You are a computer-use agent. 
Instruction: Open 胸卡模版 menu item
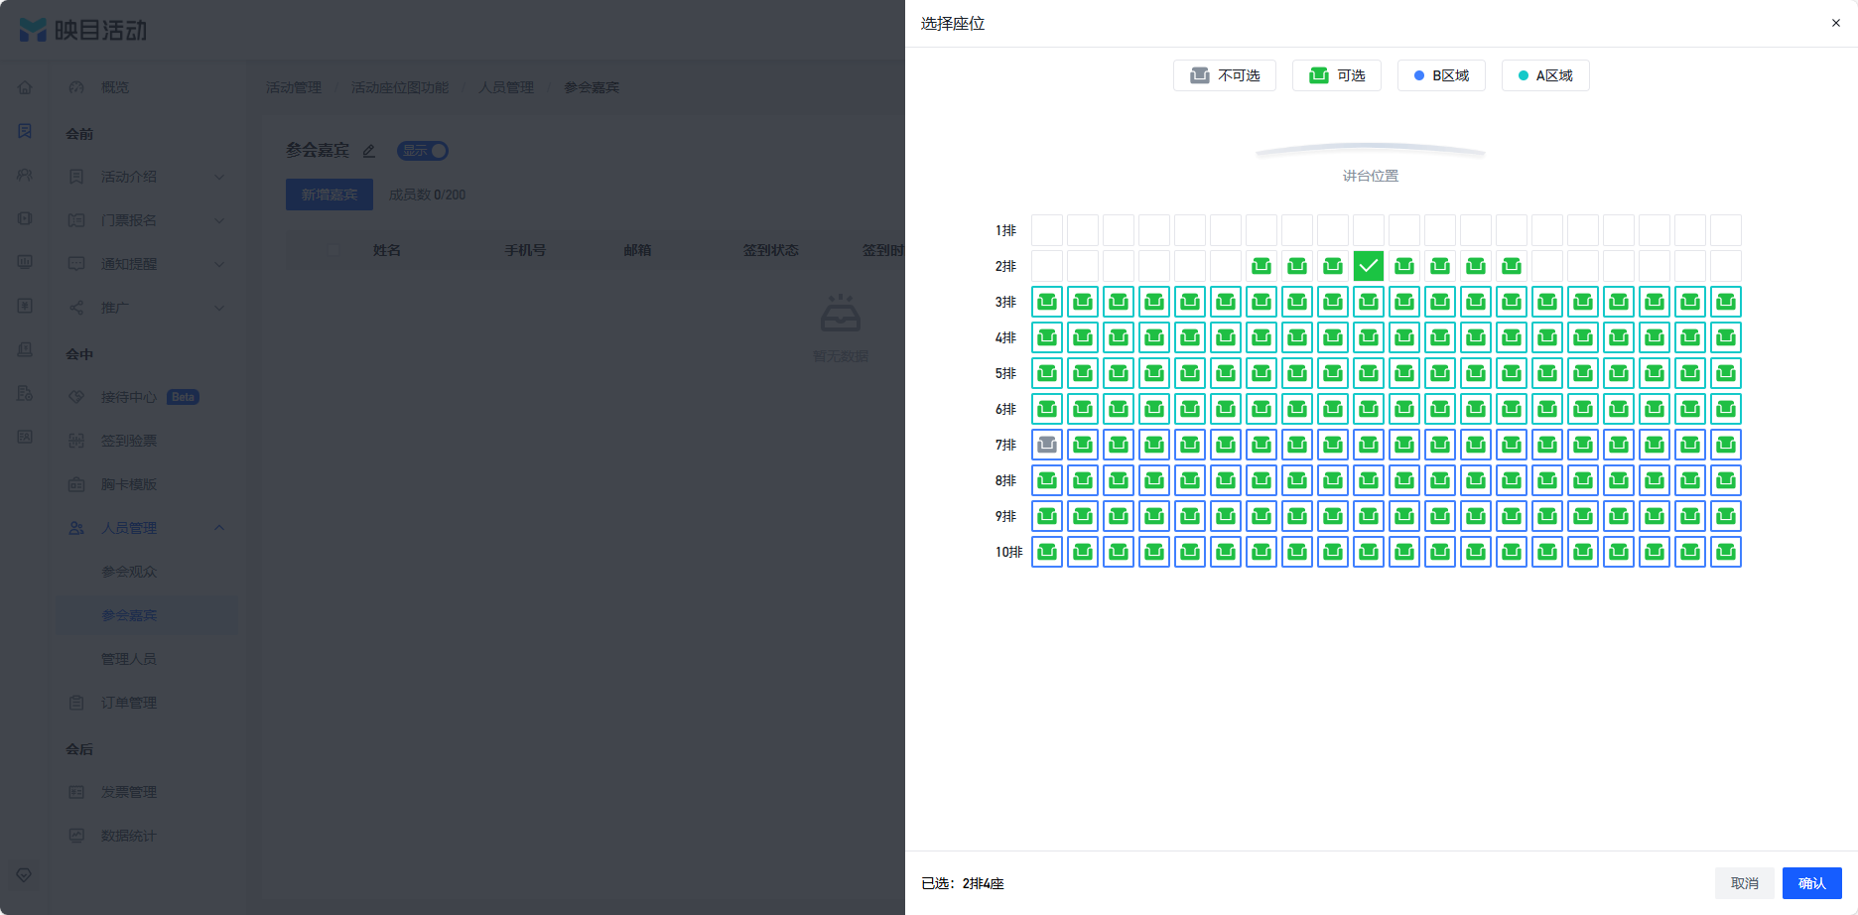click(x=147, y=484)
